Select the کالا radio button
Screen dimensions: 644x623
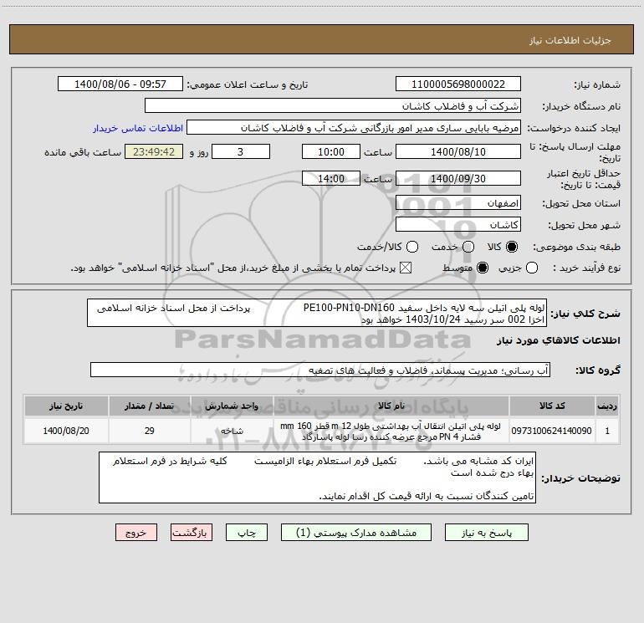click(x=512, y=247)
